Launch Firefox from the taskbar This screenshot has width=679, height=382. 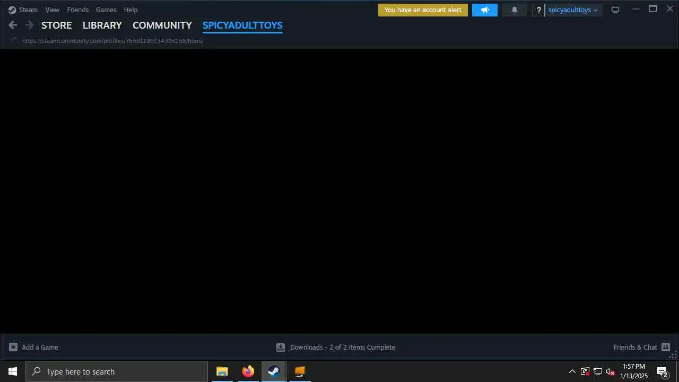click(x=248, y=371)
